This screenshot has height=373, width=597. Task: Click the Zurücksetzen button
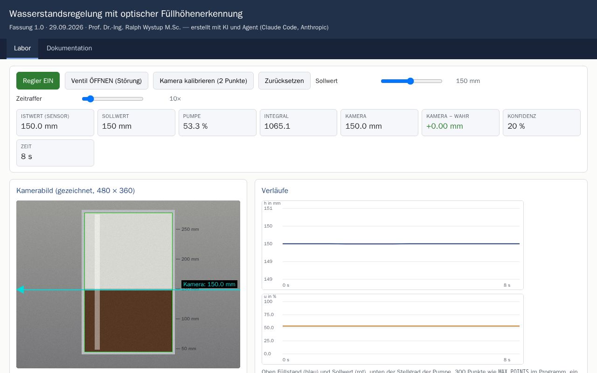(285, 81)
